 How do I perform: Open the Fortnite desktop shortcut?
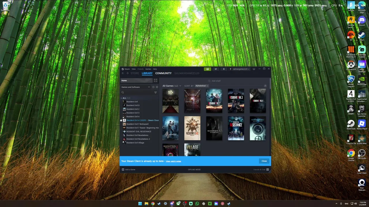click(x=351, y=6)
